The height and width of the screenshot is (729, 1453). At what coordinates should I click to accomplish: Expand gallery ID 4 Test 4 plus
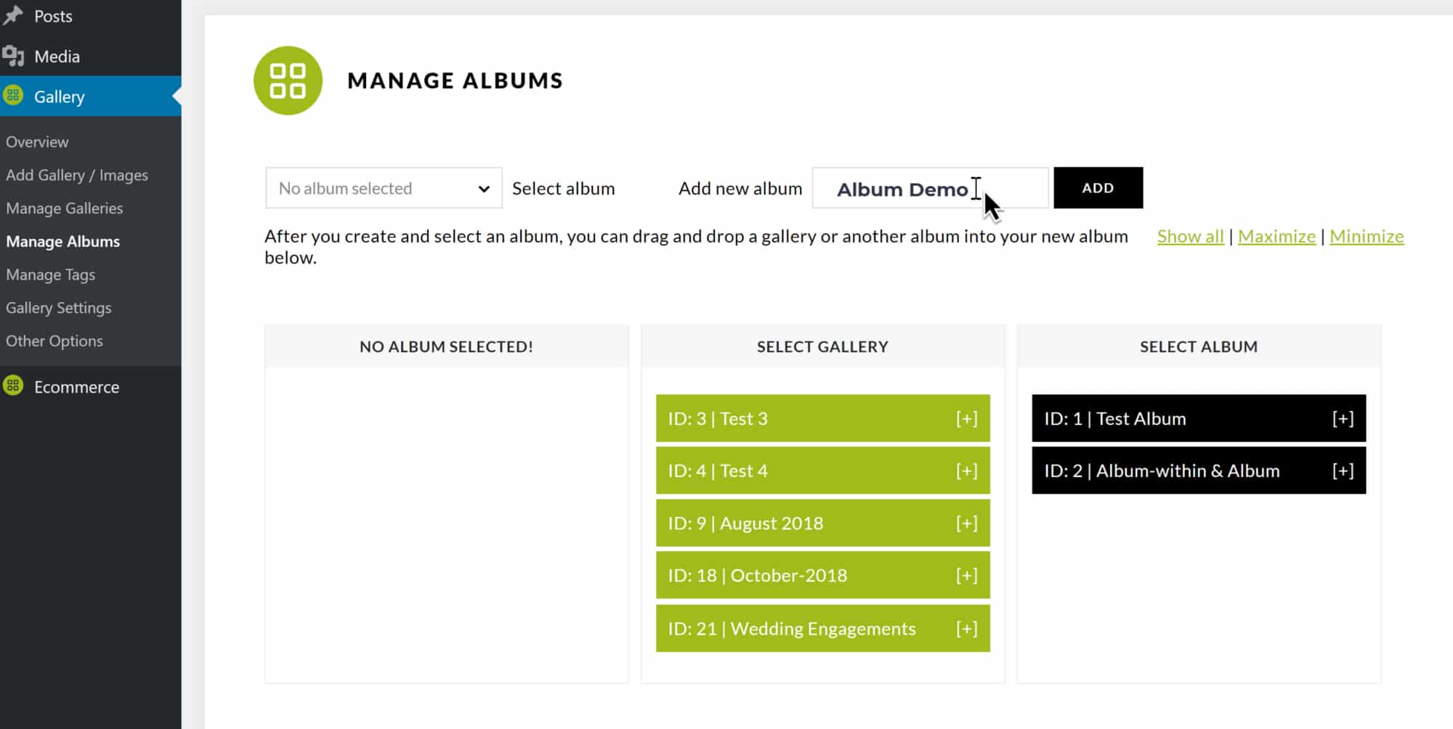tap(966, 471)
